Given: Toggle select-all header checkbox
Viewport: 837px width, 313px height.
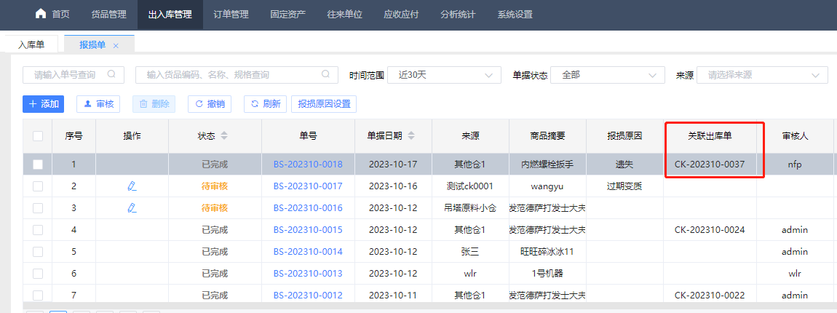Looking at the screenshot, I should (x=38, y=136).
